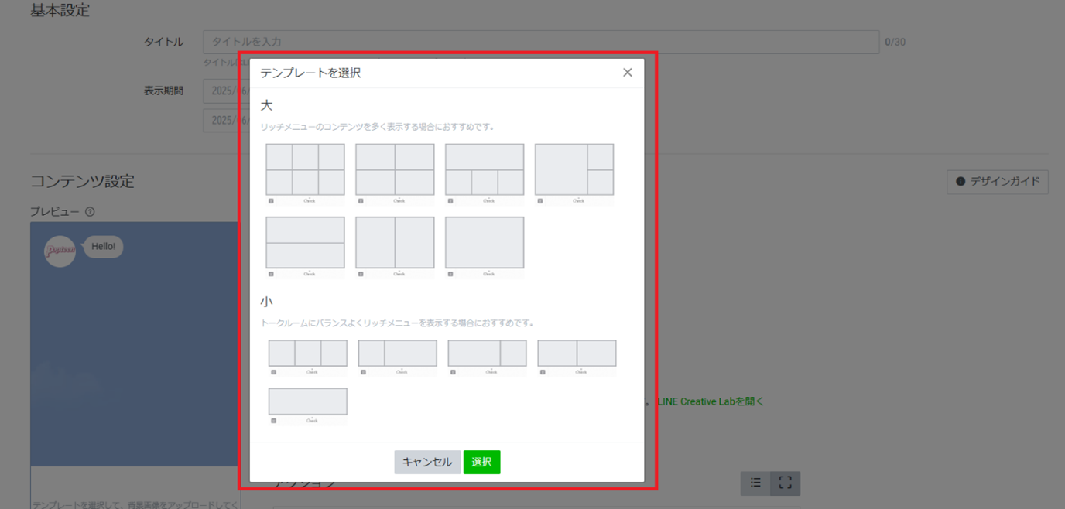This screenshot has width=1065, height=509.
Task: Select the small two equal columns template
Action: click(577, 354)
